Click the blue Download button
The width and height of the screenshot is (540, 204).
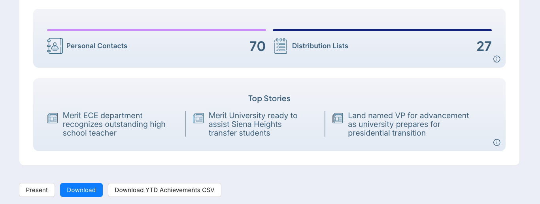coord(81,190)
